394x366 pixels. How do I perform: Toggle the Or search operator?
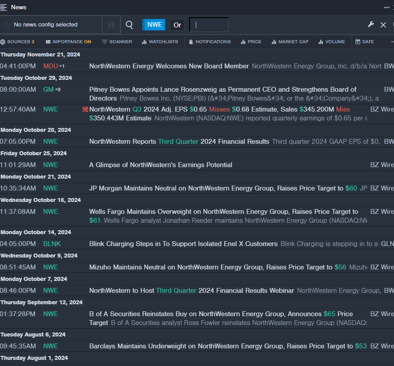click(177, 25)
